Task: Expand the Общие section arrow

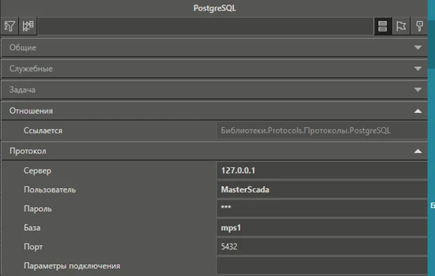Action: (418, 47)
